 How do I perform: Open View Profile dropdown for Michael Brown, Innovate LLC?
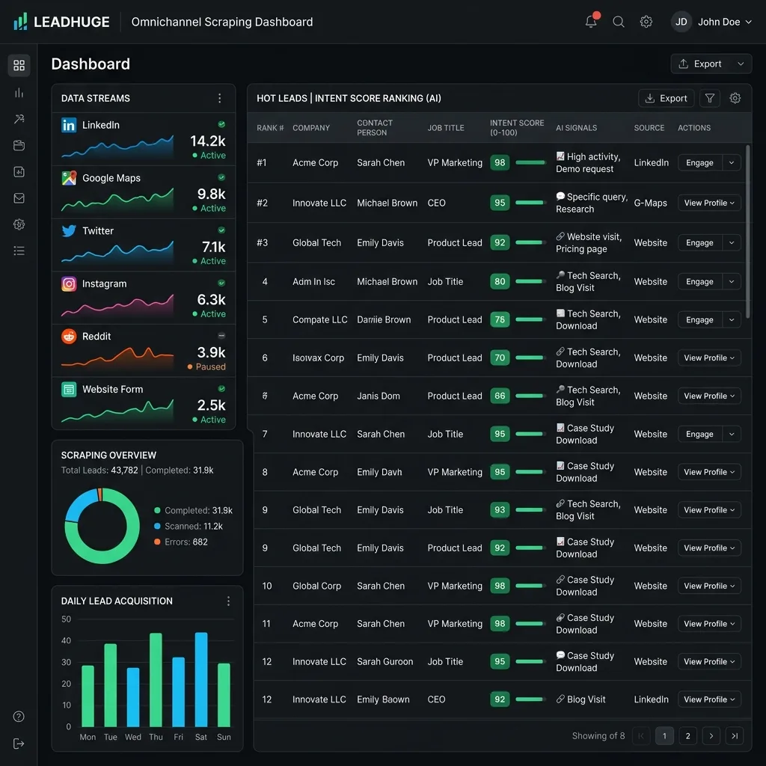709,203
